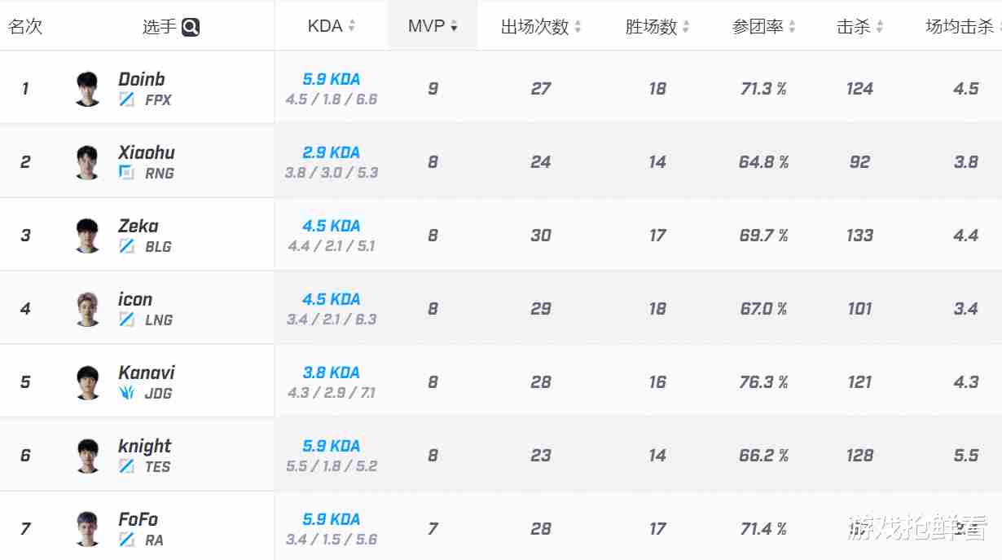
Task: Toggle the KDA column sort order
Action: [x=353, y=25]
